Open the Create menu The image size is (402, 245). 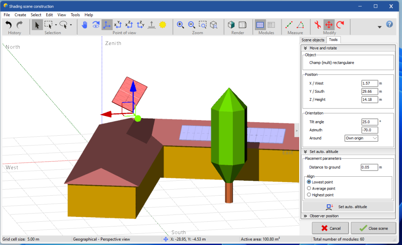(20, 15)
